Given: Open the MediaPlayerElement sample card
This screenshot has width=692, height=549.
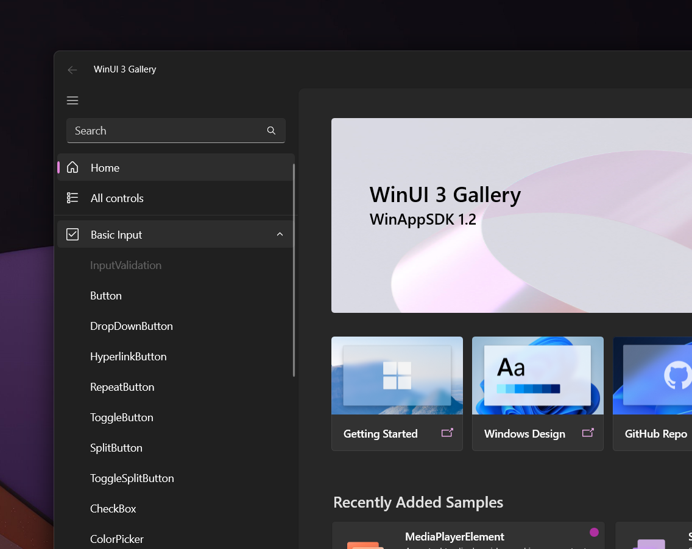Looking at the screenshot, I should click(x=468, y=536).
